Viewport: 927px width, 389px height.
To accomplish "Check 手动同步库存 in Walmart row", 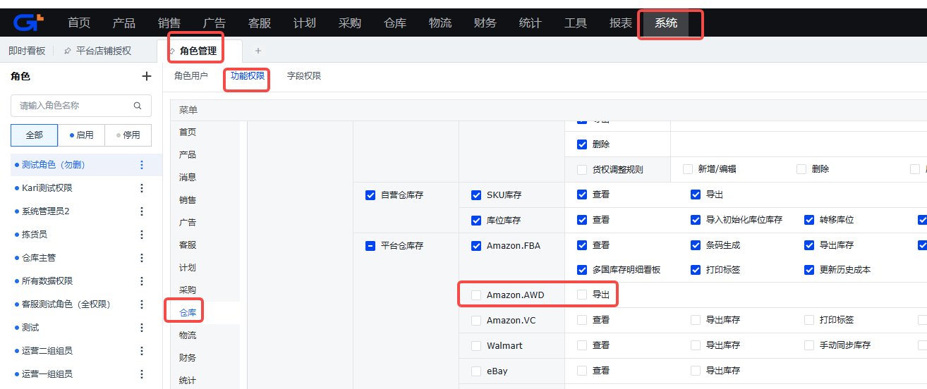I will (x=809, y=345).
